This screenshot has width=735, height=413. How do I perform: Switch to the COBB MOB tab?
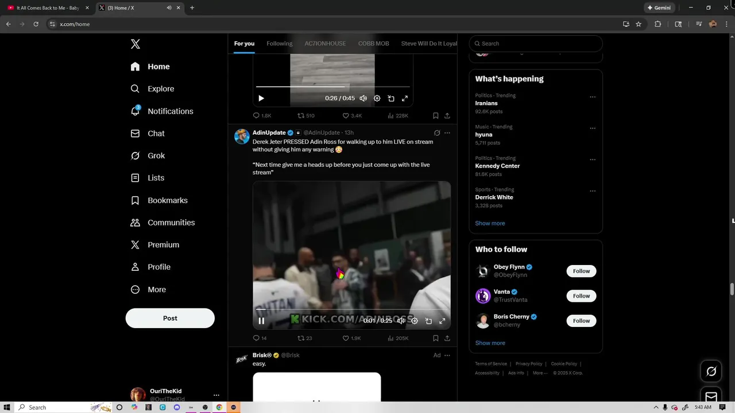tap(374, 44)
